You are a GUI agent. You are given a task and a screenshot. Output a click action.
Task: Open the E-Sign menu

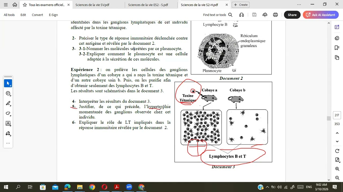tap(53, 15)
